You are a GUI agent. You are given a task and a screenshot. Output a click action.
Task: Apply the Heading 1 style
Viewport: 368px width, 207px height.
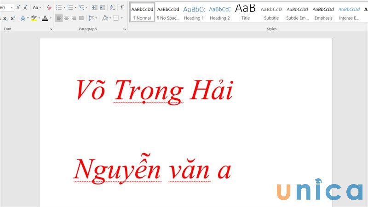click(x=194, y=12)
